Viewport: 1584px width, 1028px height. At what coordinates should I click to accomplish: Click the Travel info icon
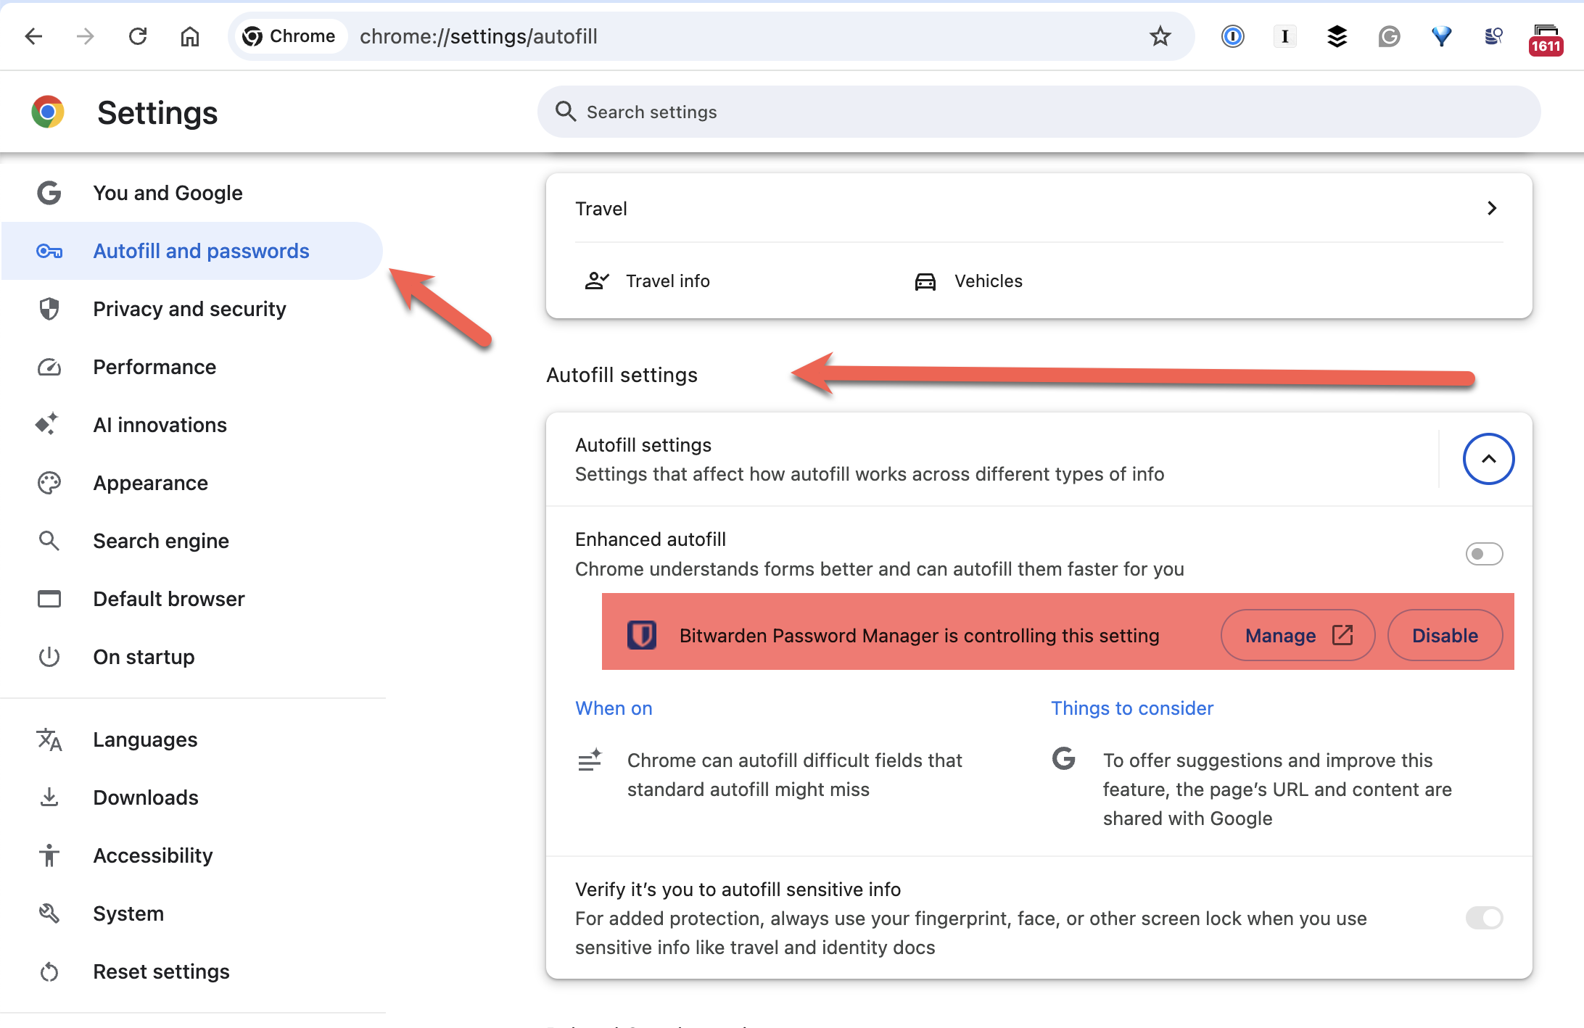[x=596, y=281]
